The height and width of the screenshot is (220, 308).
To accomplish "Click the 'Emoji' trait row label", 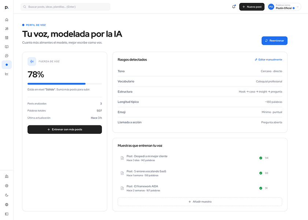I will pyautogui.click(x=122, y=112).
